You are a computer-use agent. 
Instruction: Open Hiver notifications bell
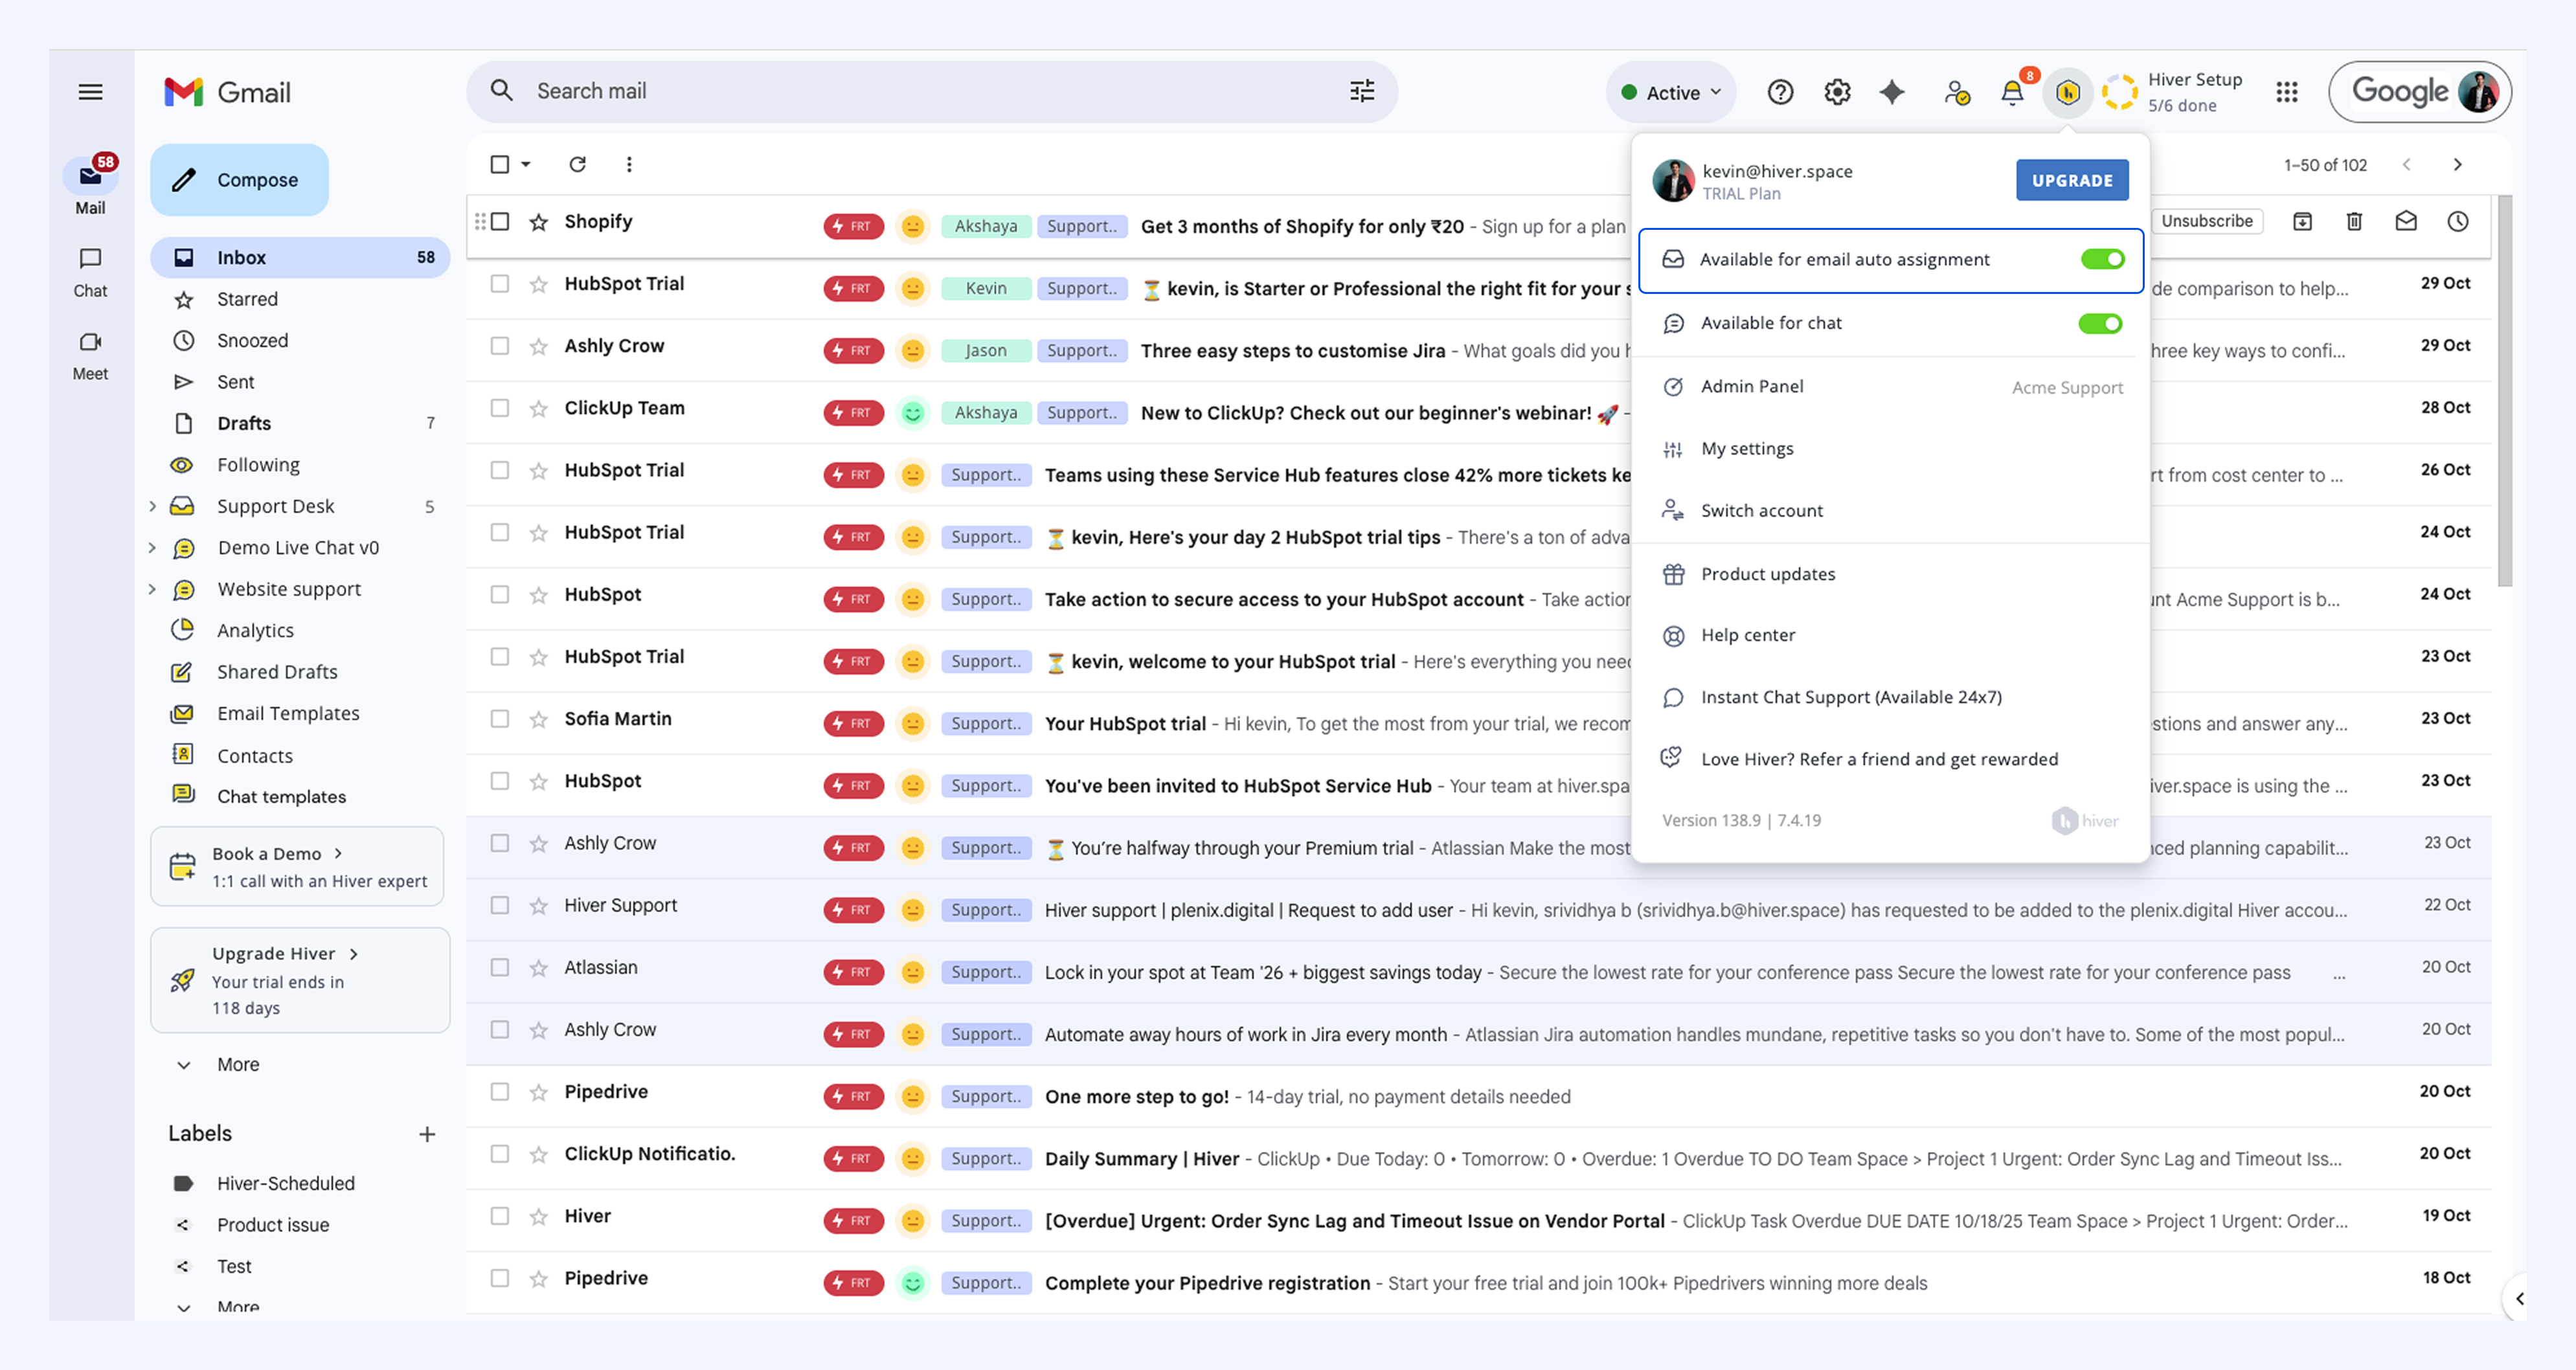coord(2012,93)
